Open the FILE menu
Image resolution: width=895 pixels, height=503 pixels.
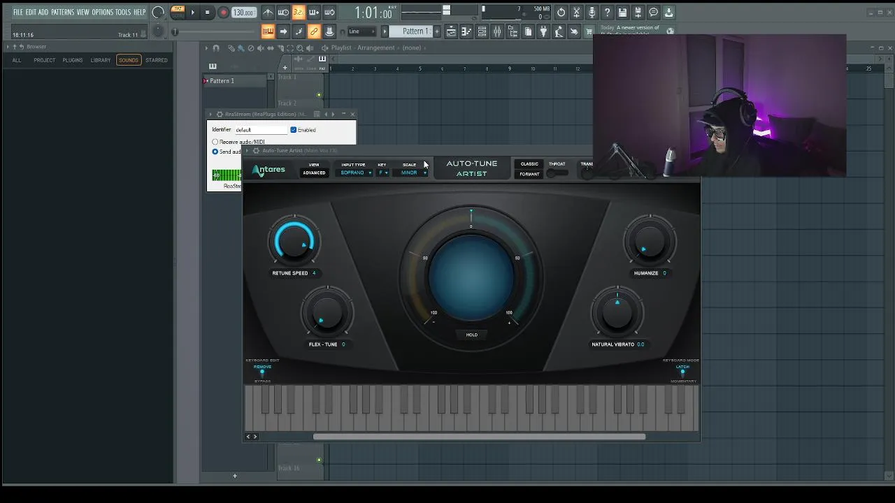coord(17,12)
